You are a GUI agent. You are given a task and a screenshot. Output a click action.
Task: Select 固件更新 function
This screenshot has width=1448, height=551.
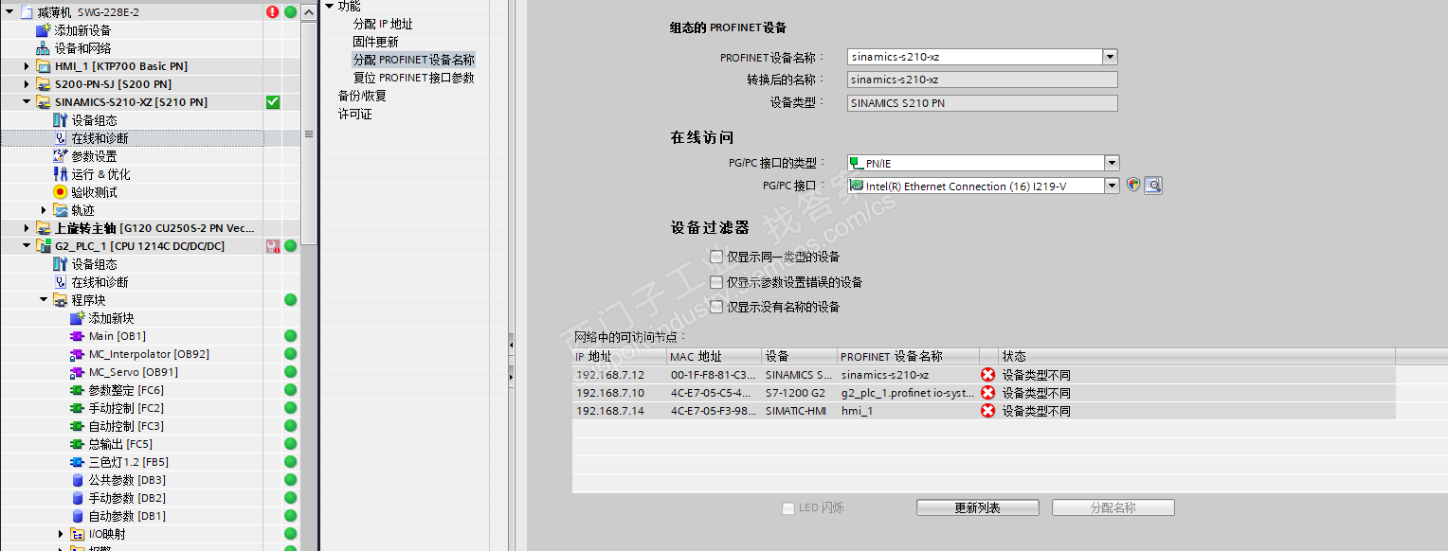(x=376, y=42)
